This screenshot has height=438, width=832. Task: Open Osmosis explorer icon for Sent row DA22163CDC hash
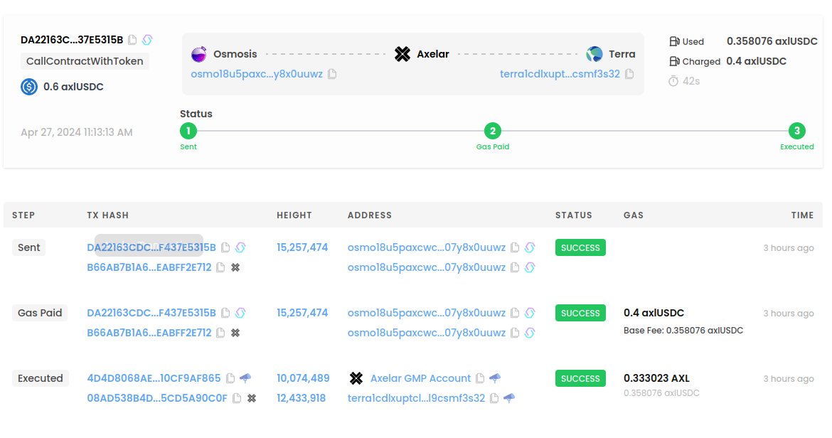coord(240,247)
